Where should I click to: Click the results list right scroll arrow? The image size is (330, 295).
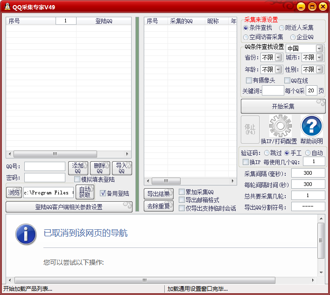tap(232, 181)
